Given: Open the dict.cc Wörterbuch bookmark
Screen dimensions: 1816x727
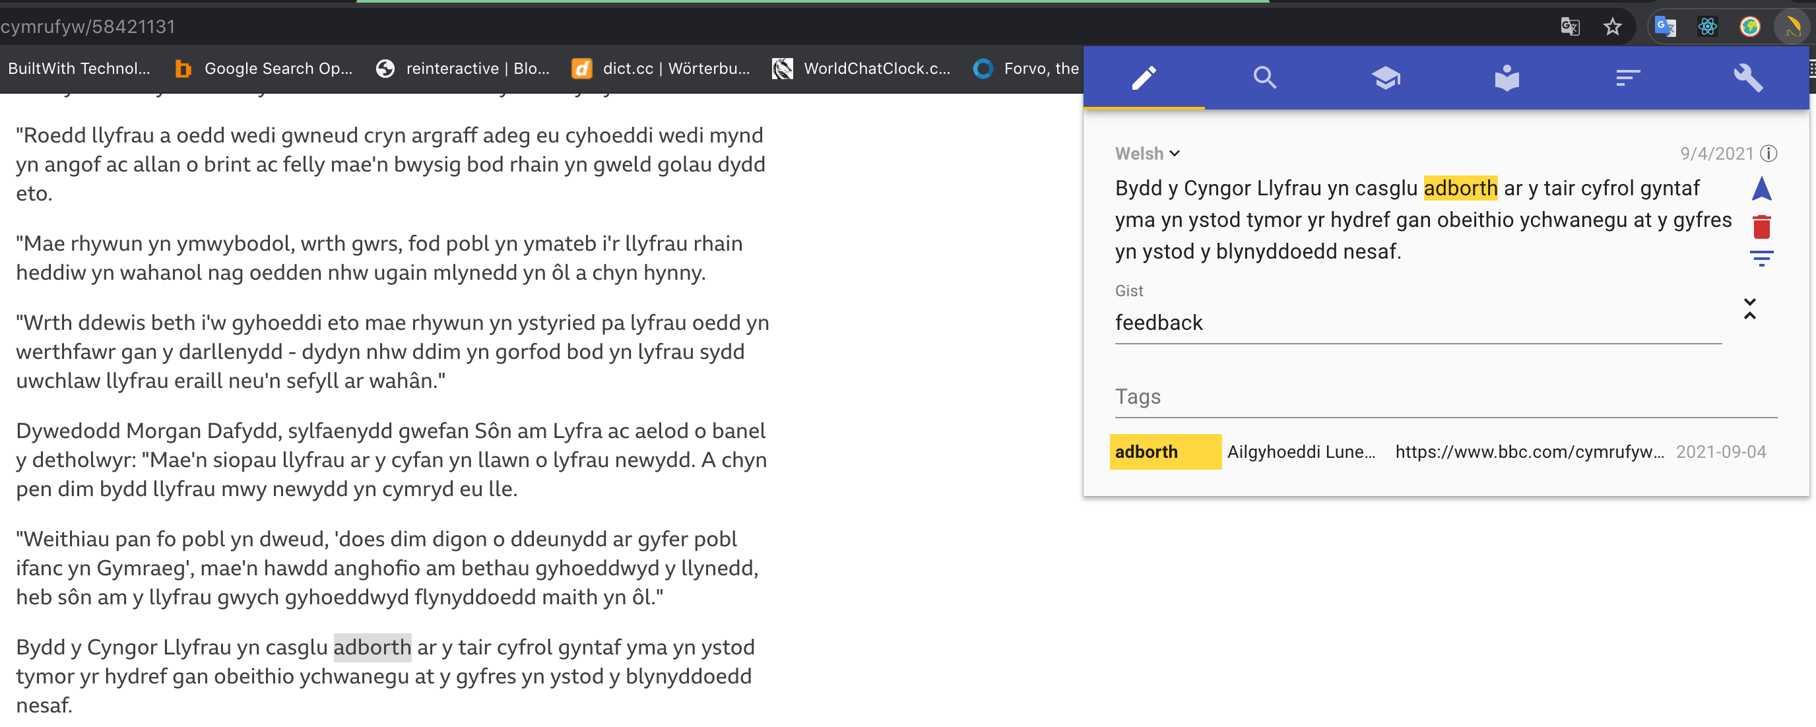Looking at the screenshot, I should coord(661,69).
